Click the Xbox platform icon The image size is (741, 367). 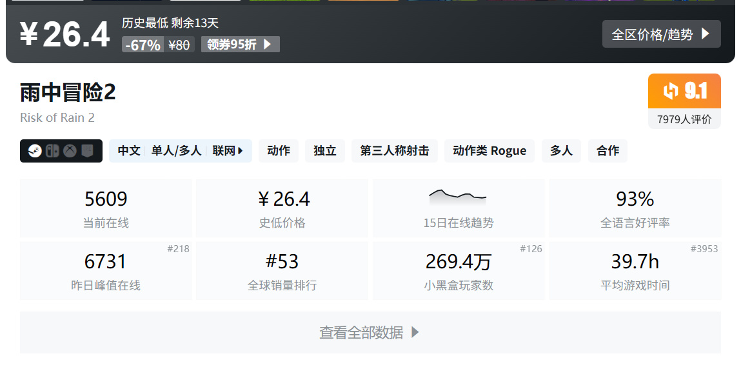click(x=70, y=151)
